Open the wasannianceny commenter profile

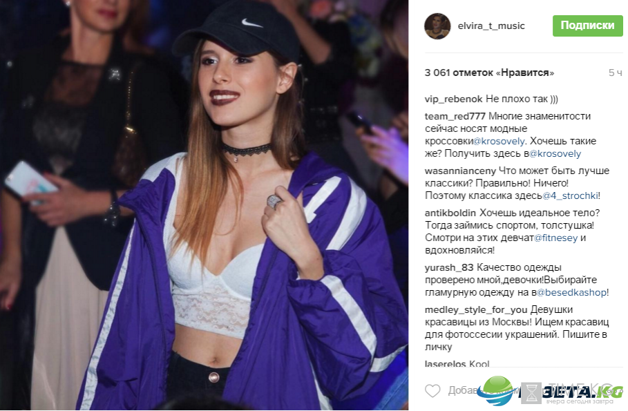coord(460,171)
